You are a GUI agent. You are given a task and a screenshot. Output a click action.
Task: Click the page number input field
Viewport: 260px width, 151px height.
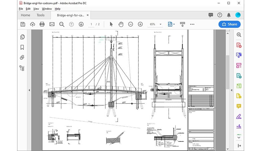91,24
